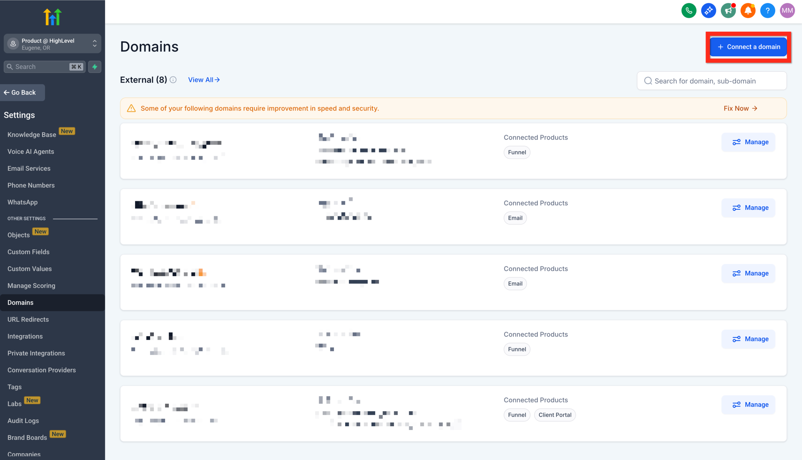Open the MM profile avatar

[788, 10]
